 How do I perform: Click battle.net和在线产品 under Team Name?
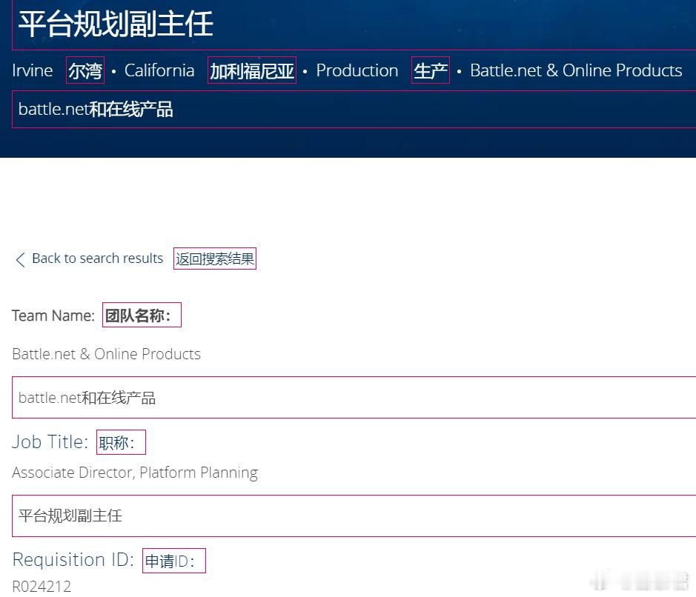(87, 398)
